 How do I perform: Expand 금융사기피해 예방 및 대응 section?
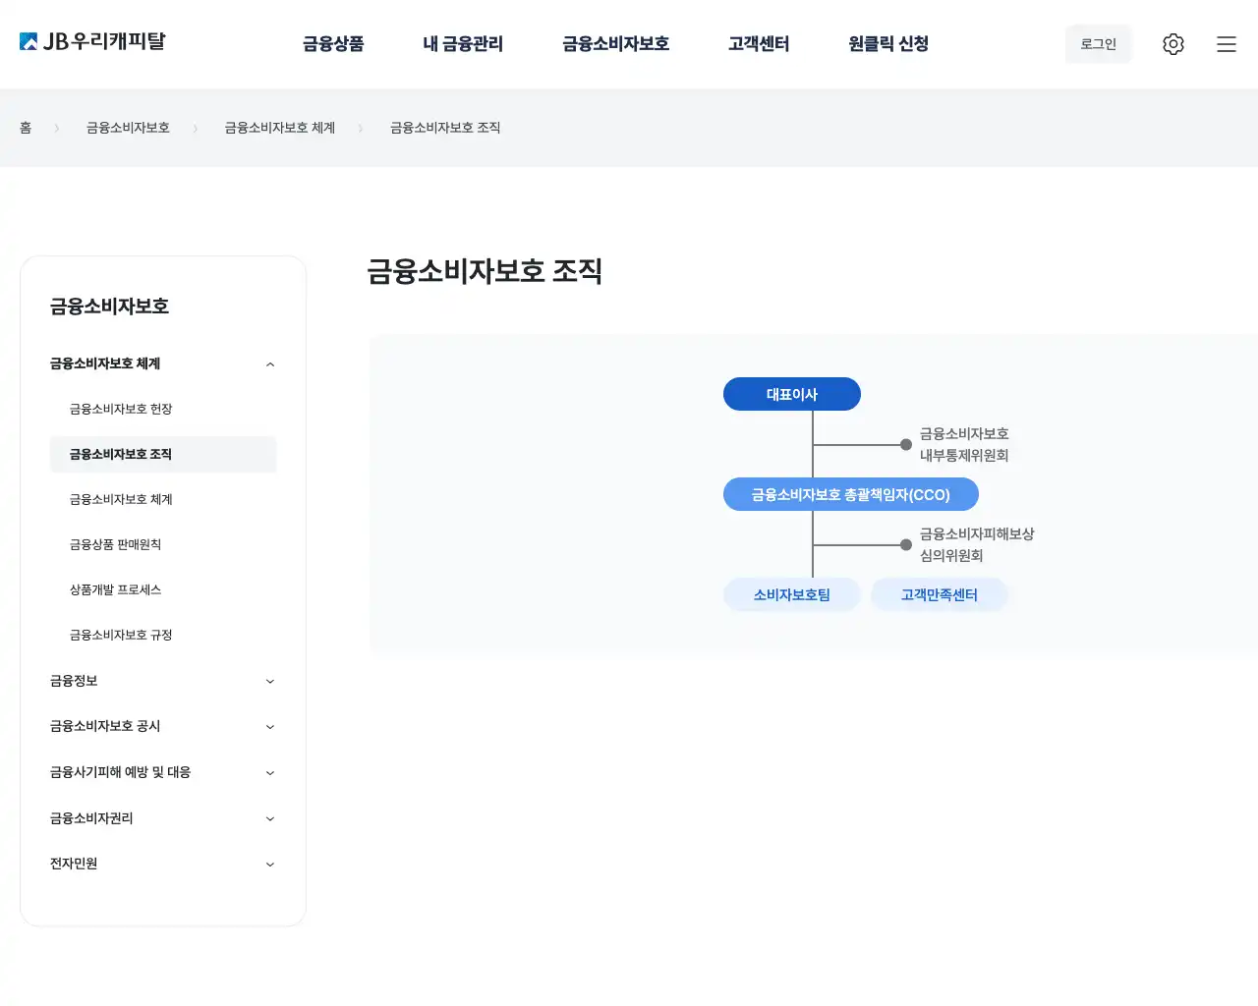pyautogui.click(x=163, y=772)
